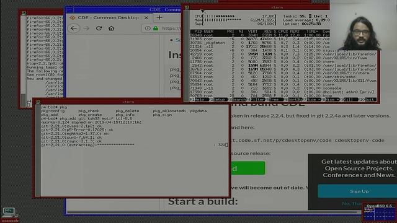The image size is (397, 223).
Task: Click F1 Help in htop footer
Action: tap(200, 100)
